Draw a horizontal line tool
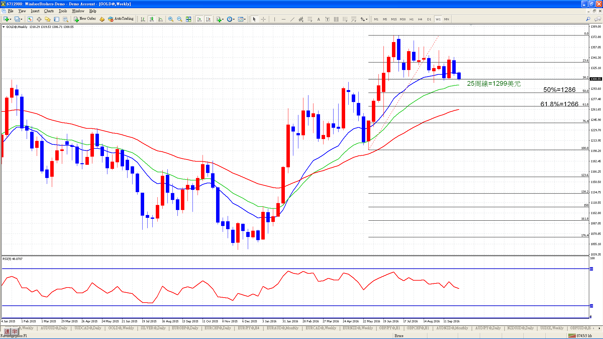The height and width of the screenshot is (339, 603). click(283, 19)
